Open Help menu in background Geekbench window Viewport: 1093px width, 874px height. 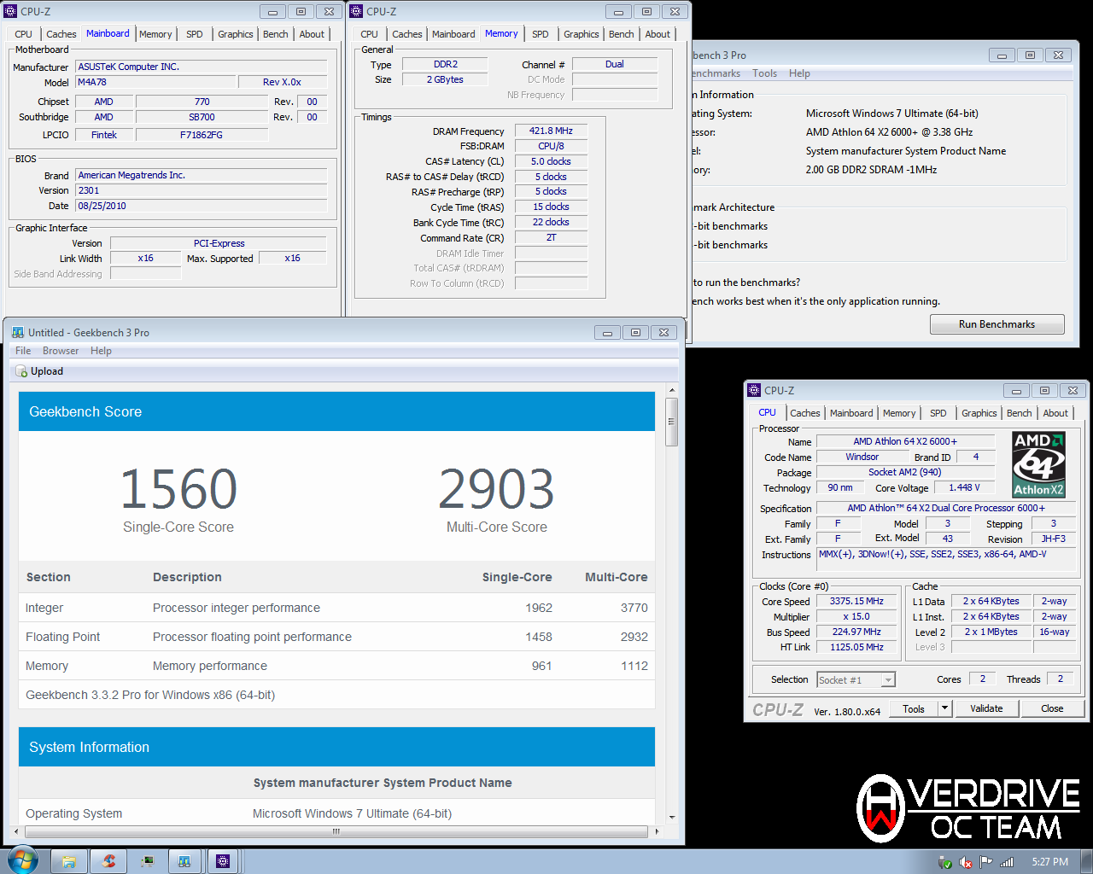(x=799, y=73)
